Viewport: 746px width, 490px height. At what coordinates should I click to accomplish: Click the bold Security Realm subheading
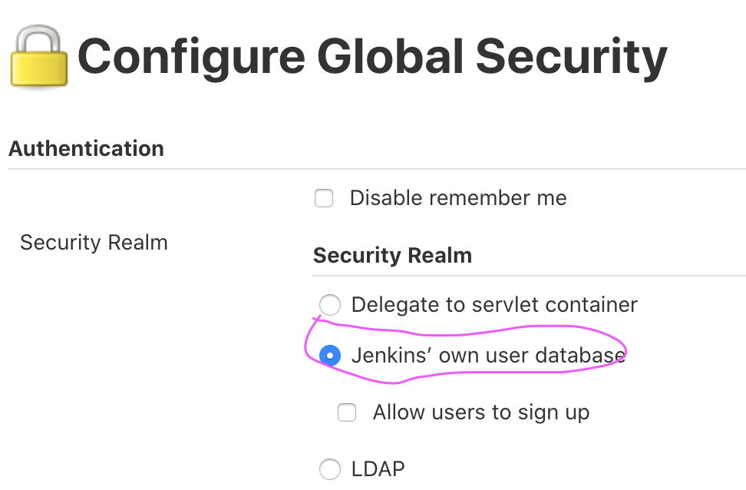point(392,255)
